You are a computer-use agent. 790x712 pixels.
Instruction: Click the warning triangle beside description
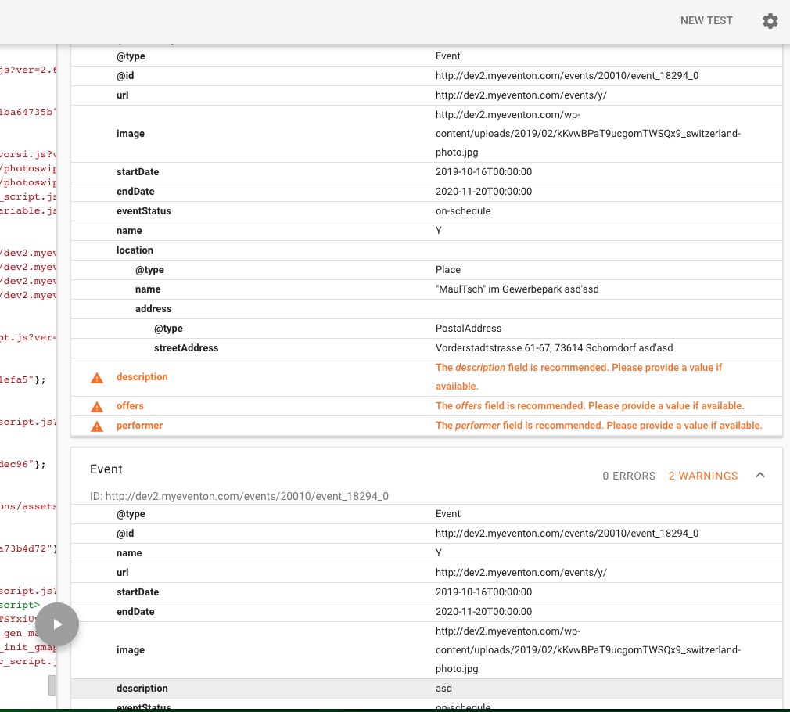(x=97, y=378)
